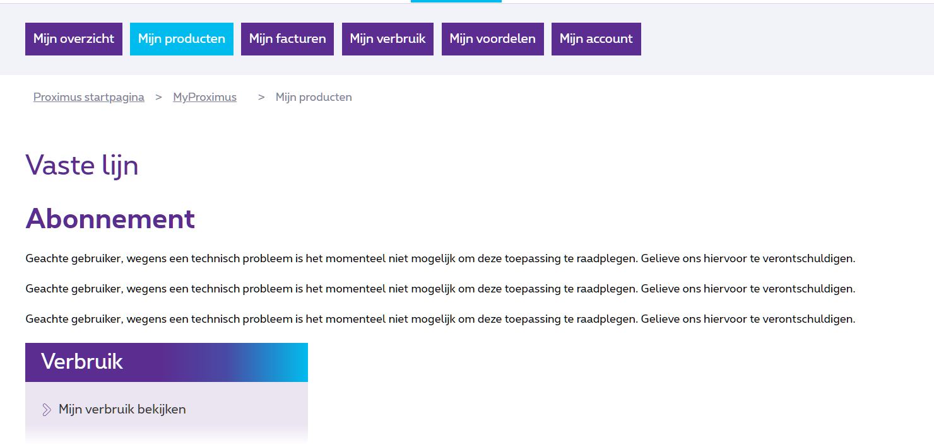Click the middle technisch probleem error message
This screenshot has height=445, width=934.
(440, 289)
